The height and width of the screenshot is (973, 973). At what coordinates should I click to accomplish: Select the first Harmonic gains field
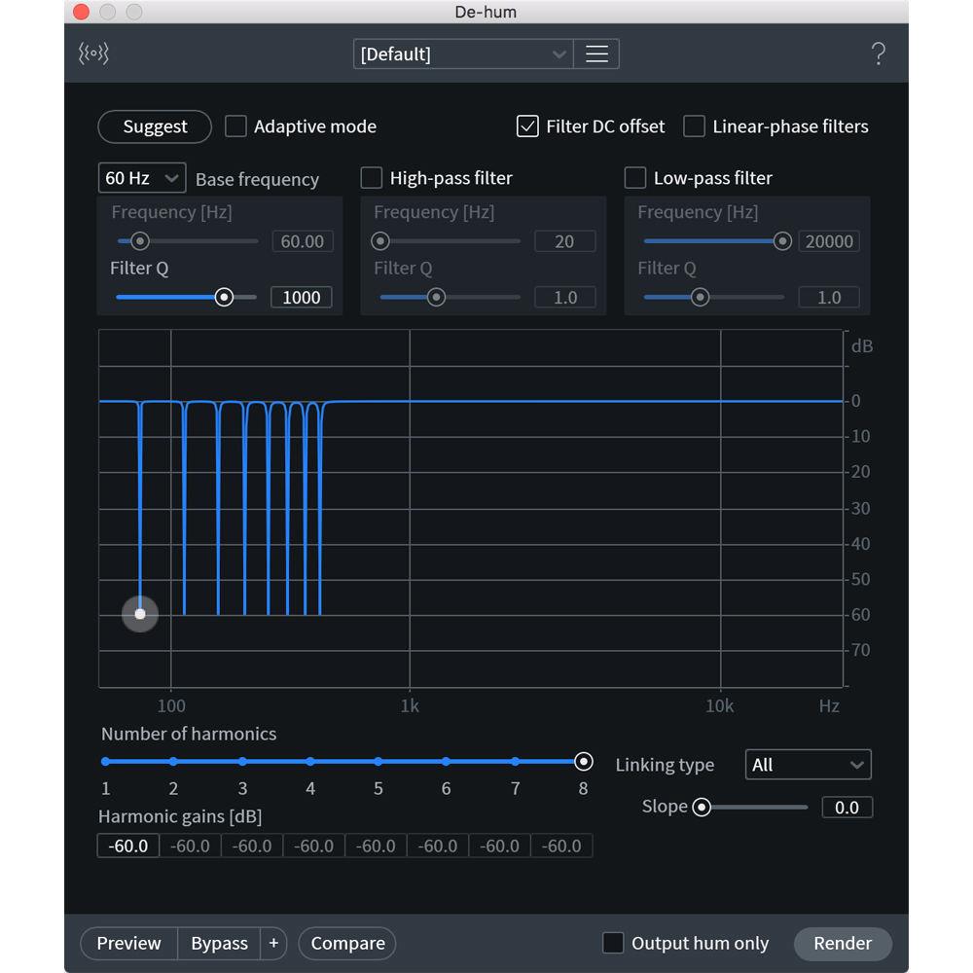coord(127,846)
